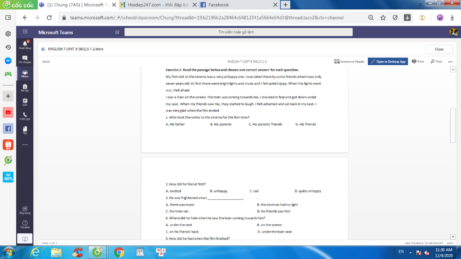The width and height of the screenshot is (461, 259).
Task: Select Nhóm teams in the sidebar
Action: [x=25, y=74]
